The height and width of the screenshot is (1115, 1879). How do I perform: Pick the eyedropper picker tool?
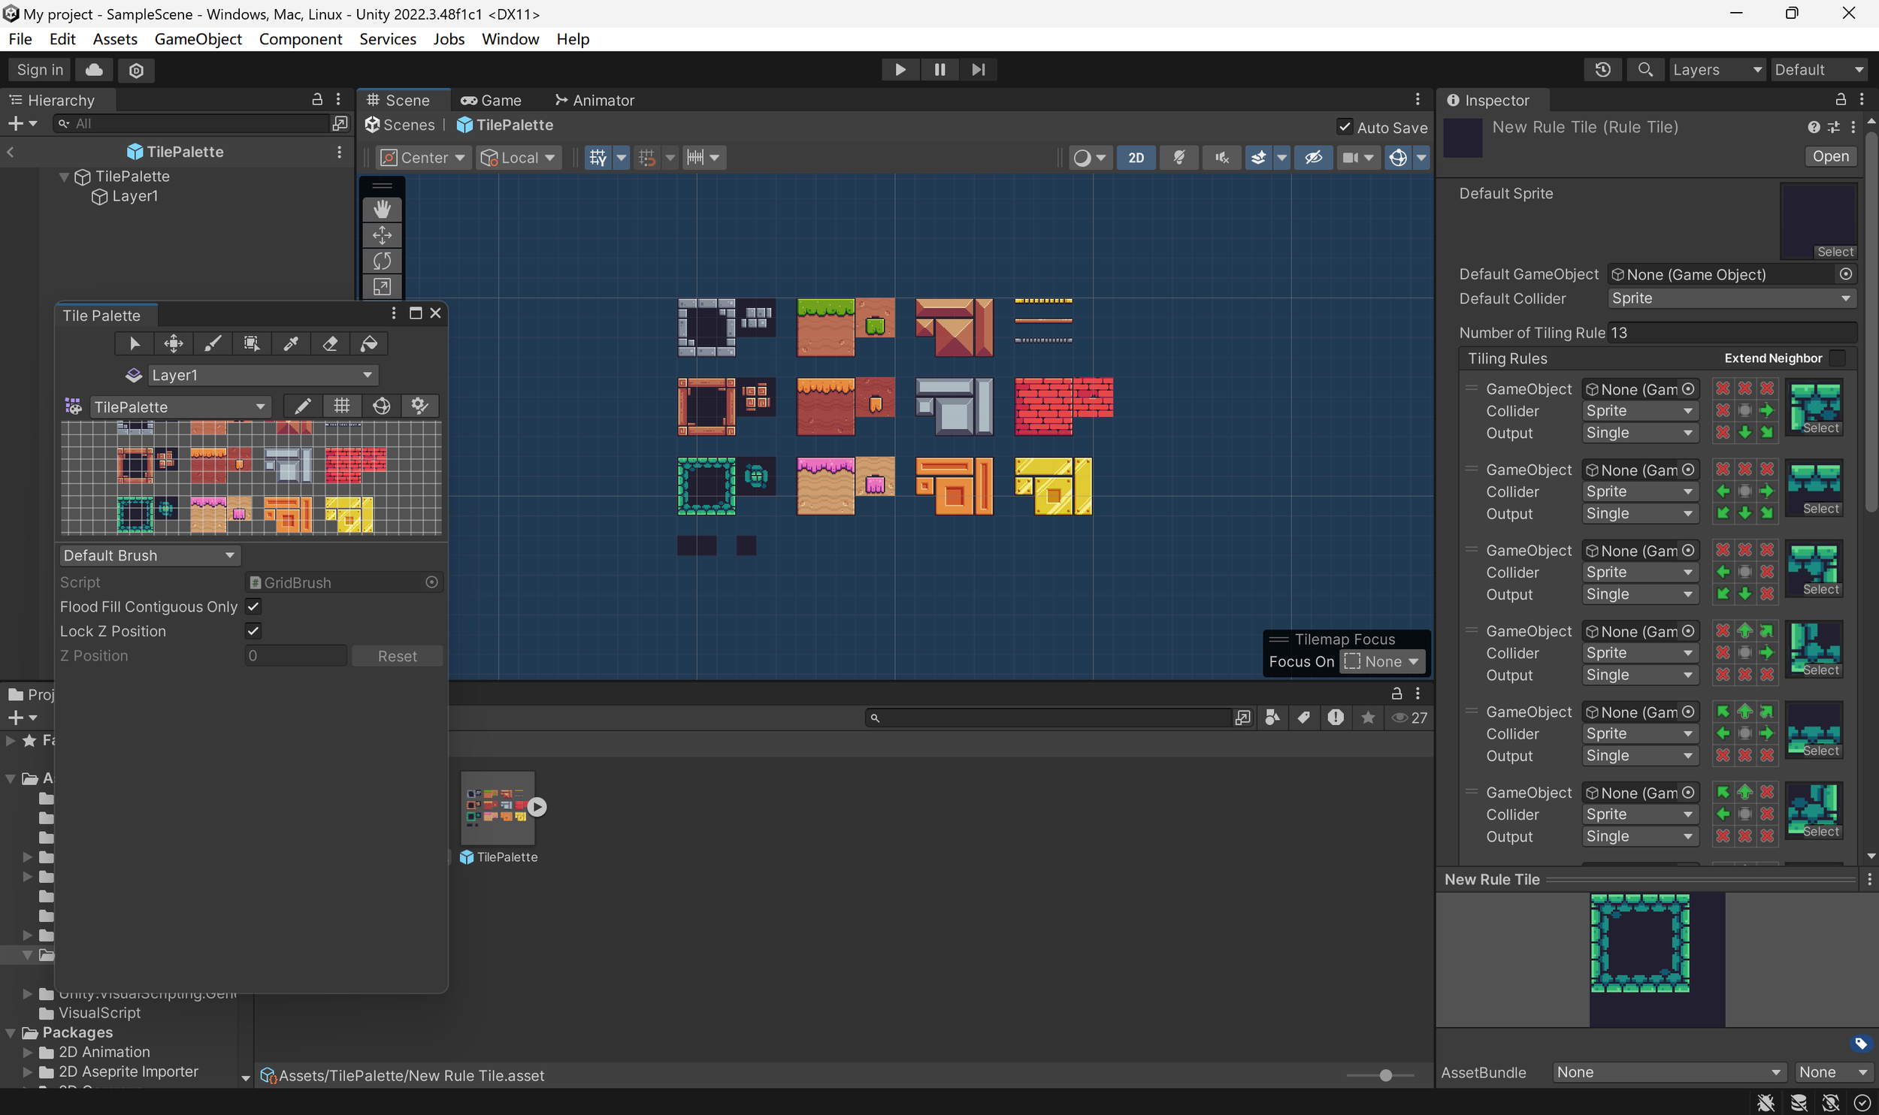(291, 343)
